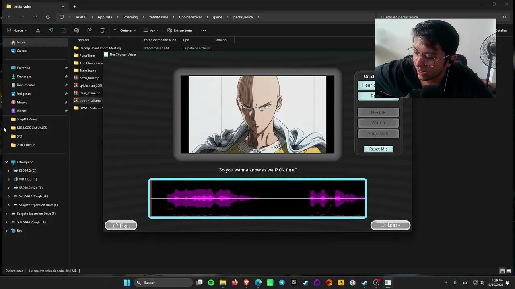Click the search magnifier icon in Explorer
Image resolution: width=515 pixels, height=289 pixels.
pyautogui.click(x=505, y=17)
